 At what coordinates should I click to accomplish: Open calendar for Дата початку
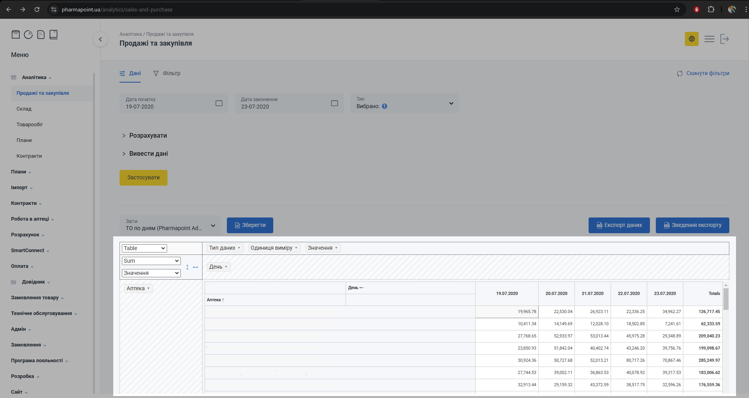[x=219, y=103]
